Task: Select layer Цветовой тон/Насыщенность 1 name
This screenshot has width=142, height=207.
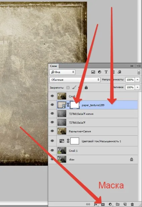Action: tap(101, 141)
